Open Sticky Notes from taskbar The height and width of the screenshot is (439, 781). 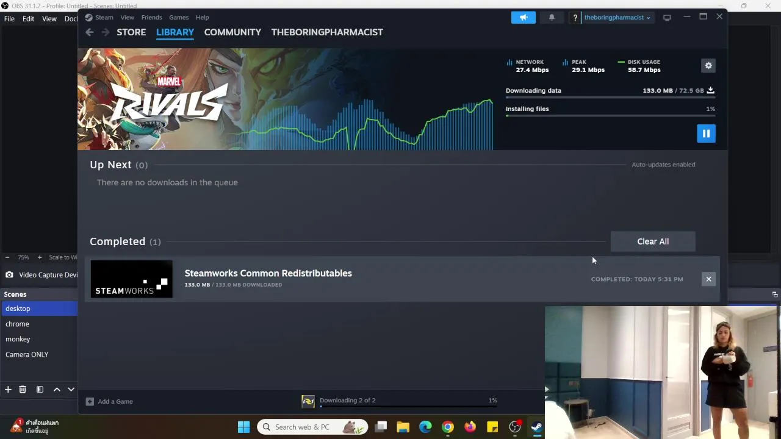click(492, 427)
